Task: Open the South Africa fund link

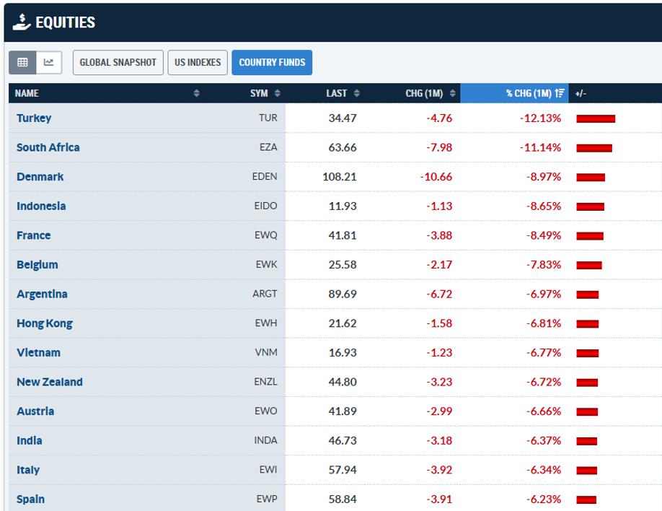Action: [x=48, y=147]
